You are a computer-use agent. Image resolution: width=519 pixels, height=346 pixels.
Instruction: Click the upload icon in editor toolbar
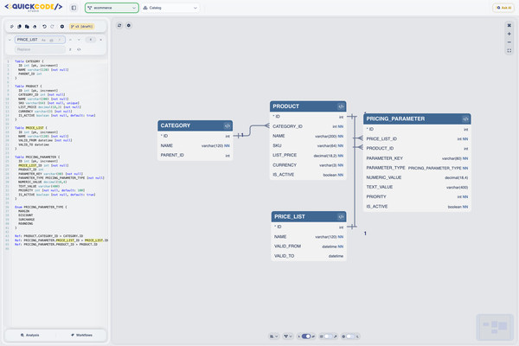[35, 27]
